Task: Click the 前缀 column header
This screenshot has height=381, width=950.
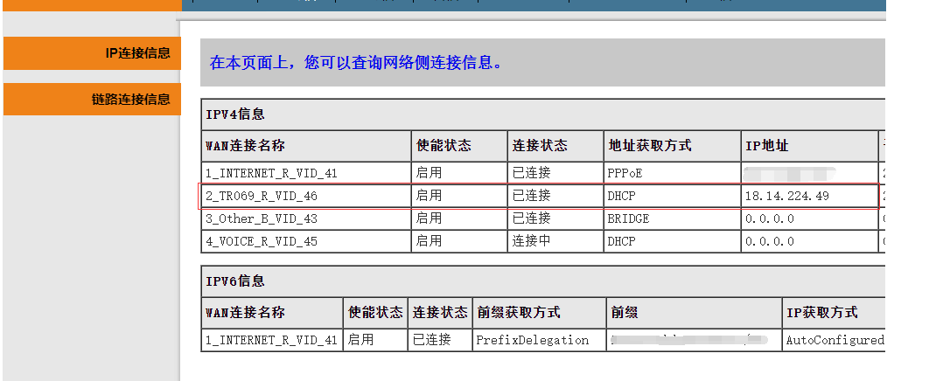Action: 624,313
